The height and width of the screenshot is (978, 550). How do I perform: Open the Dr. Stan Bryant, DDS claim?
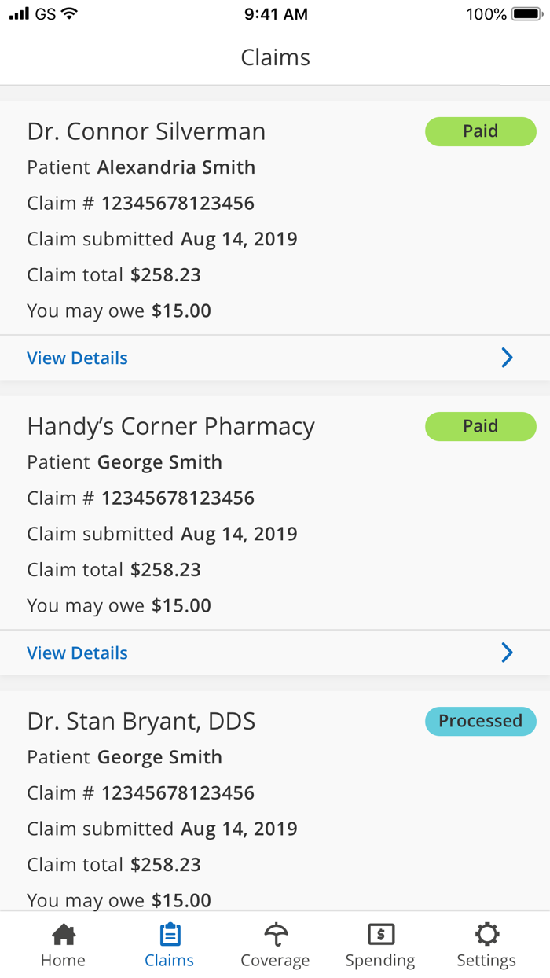click(141, 722)
